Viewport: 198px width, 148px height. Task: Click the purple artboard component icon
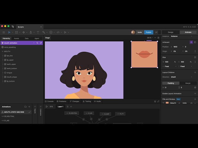click(x=191, y=42)
